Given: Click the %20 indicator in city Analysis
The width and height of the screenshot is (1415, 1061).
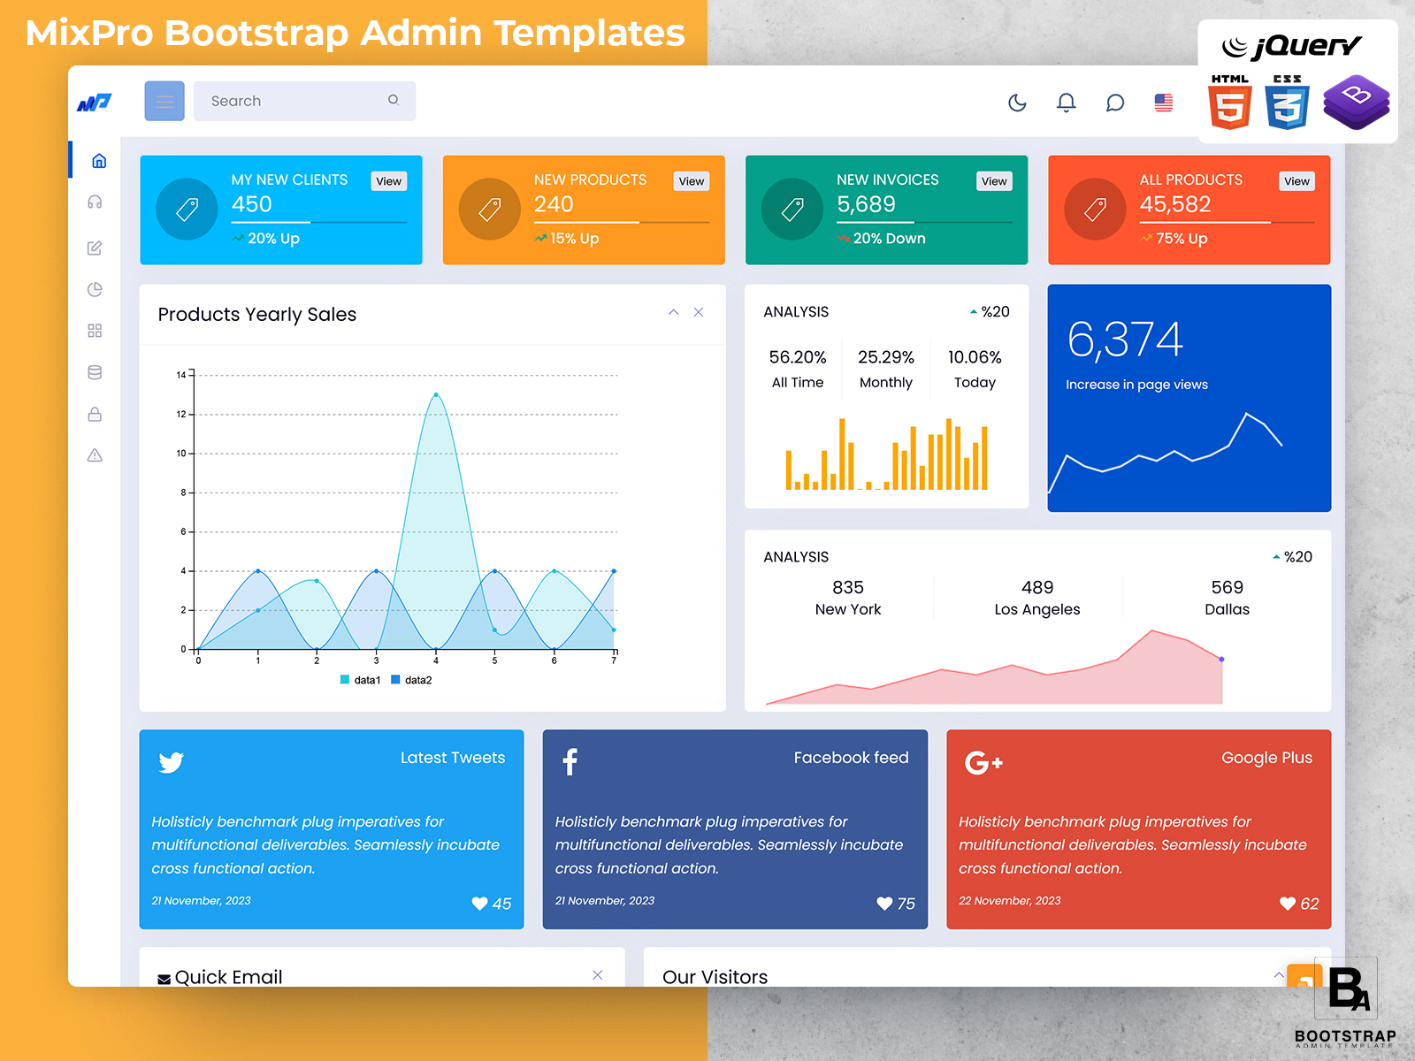Looking at the screenshot, I should point(1292,556).
